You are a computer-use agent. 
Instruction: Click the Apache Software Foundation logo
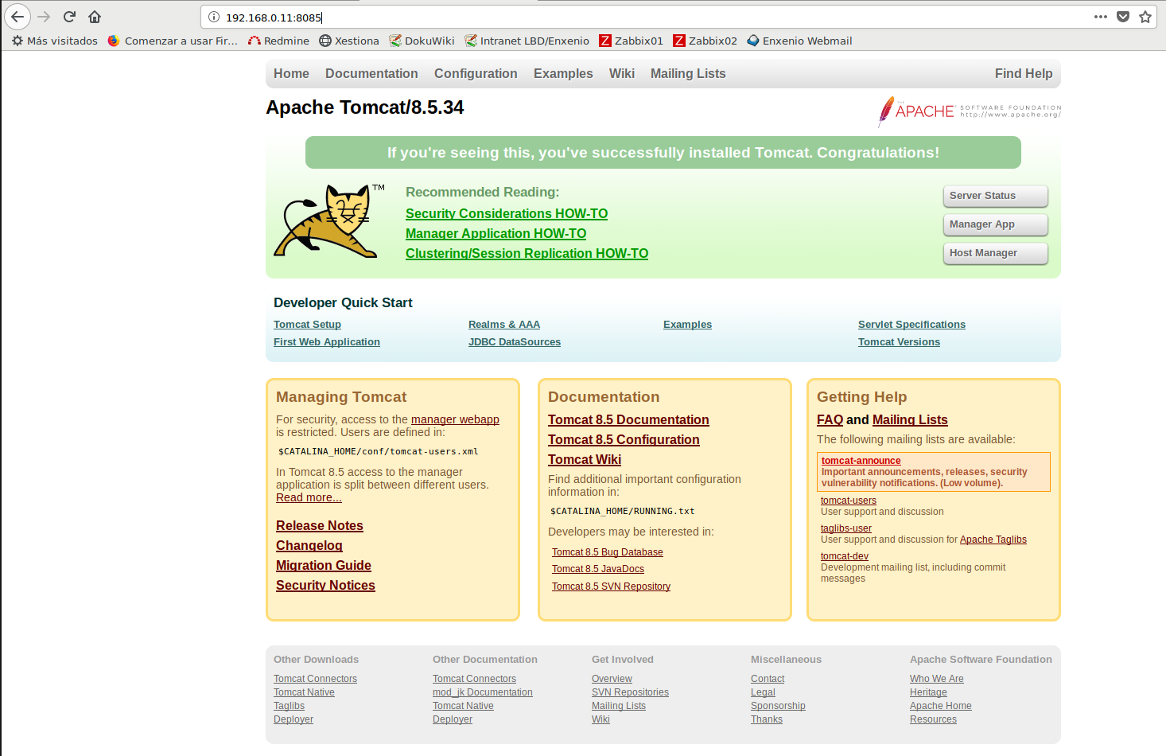(x=969, y=111)
